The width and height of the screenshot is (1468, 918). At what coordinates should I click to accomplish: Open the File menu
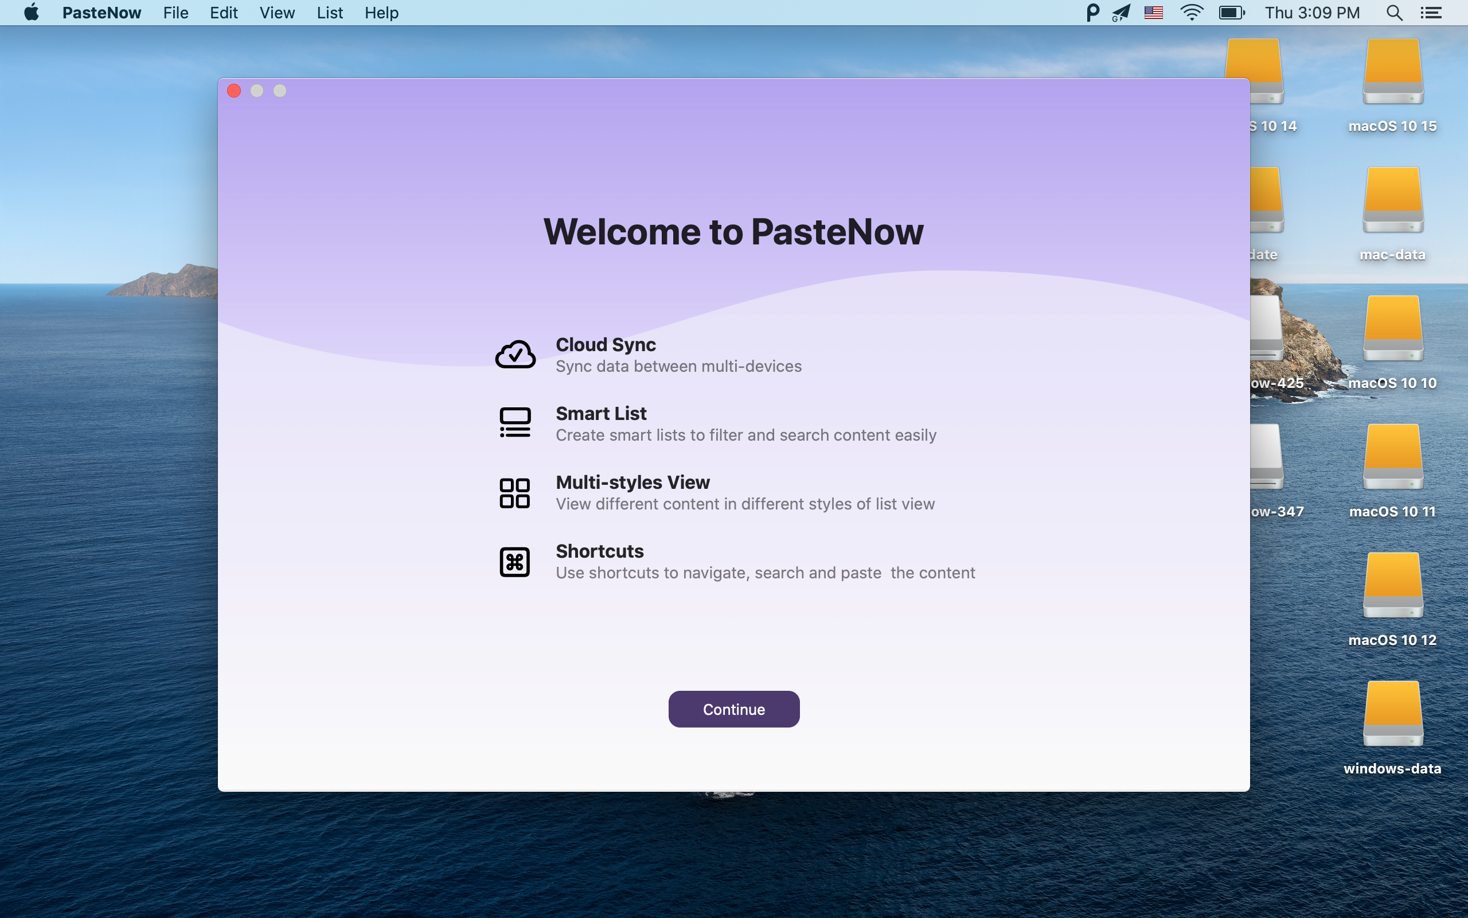(x=175, y=12)
